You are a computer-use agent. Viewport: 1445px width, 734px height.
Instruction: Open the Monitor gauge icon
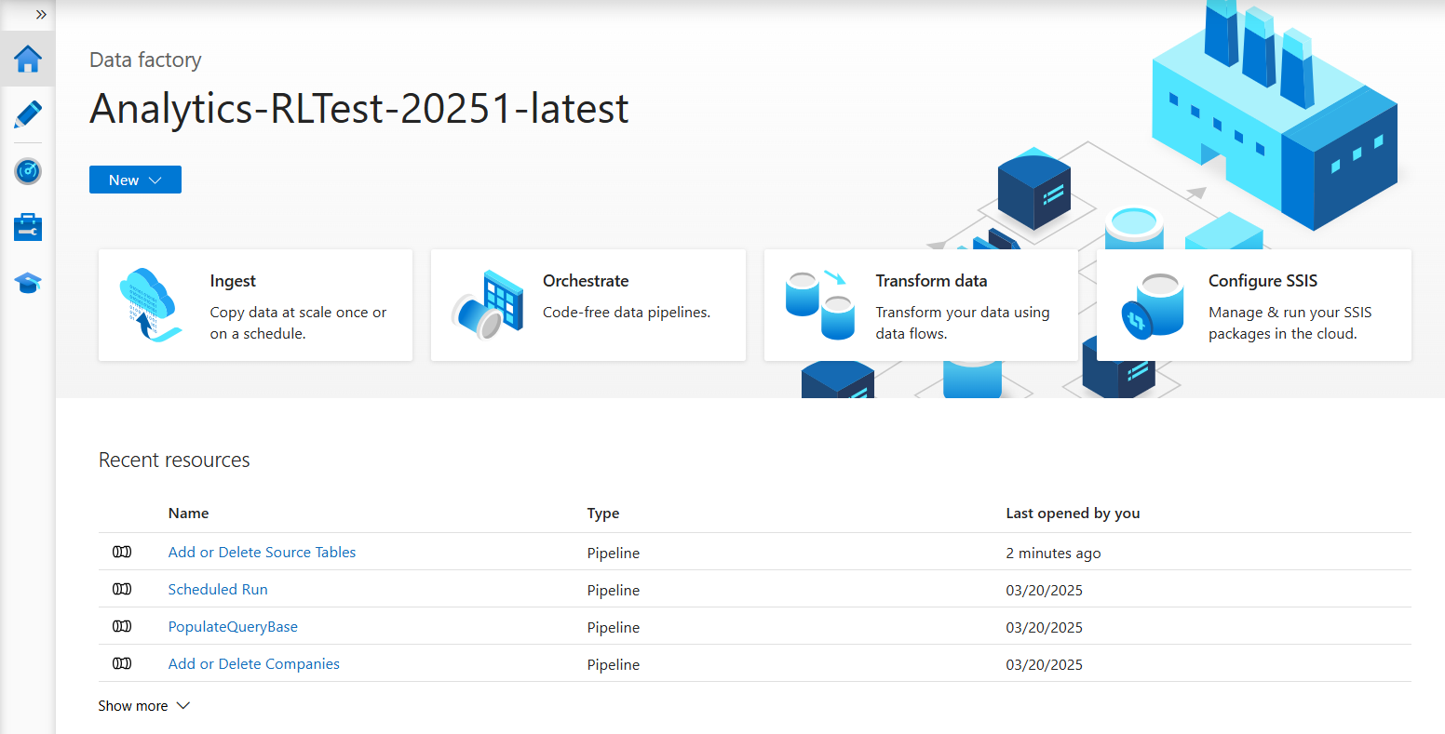click(28, 171)
